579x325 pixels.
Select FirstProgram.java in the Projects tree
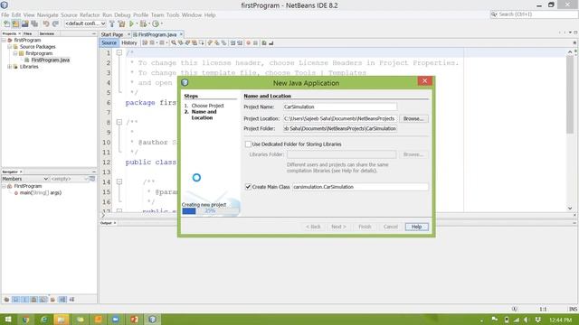pyautogui.click(x=51, y=60)
